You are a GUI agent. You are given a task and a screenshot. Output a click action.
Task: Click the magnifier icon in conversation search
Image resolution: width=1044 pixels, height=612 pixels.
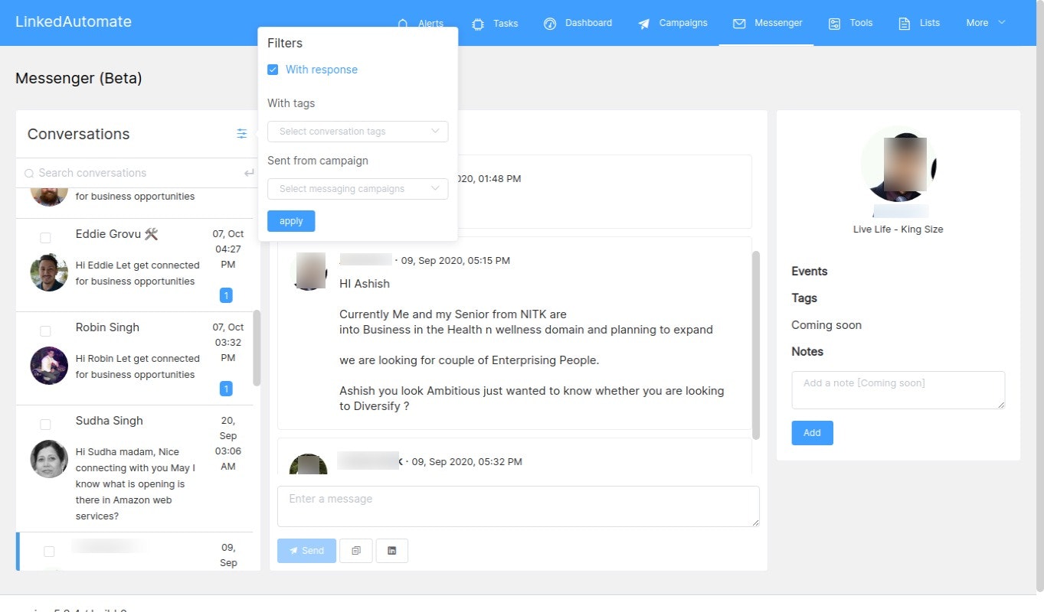tap(28, 173)
